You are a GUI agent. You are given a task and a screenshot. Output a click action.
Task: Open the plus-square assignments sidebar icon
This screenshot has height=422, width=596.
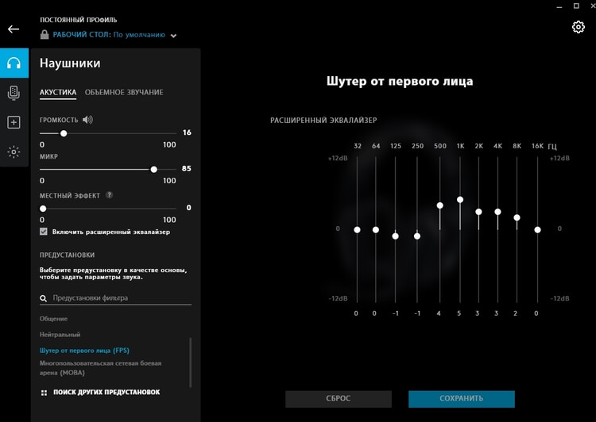click(14, 122)
